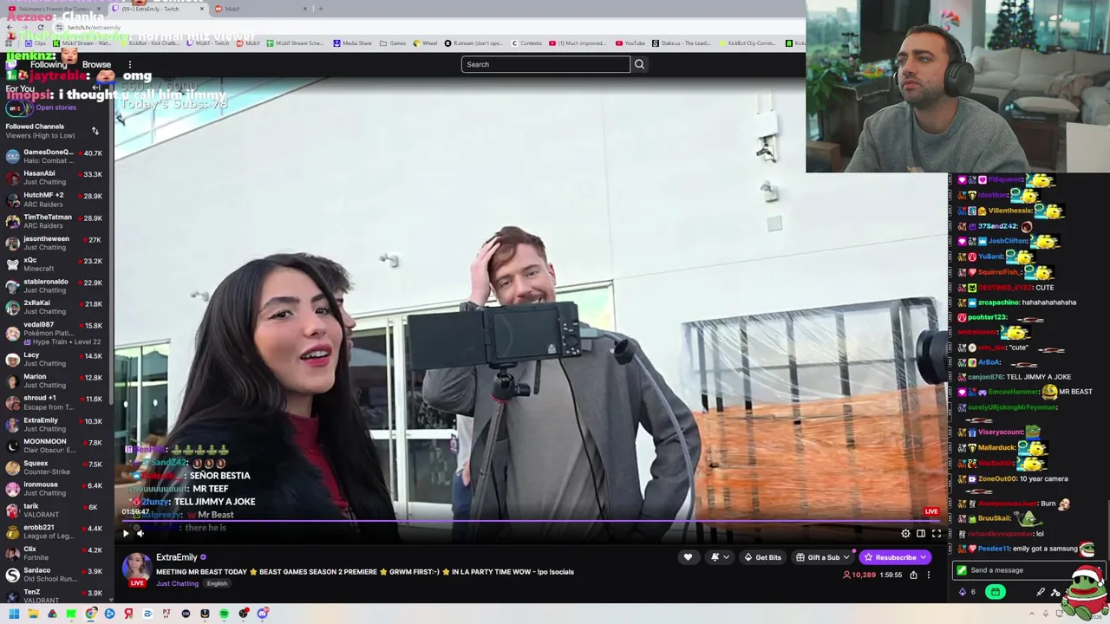Viewport: 1110px width, 624px height.
Task: Click the Just Chatting category link
Action: click(x=177, y=583)
